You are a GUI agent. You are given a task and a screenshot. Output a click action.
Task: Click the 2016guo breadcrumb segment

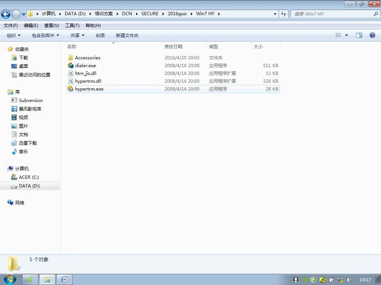(177, 14)
